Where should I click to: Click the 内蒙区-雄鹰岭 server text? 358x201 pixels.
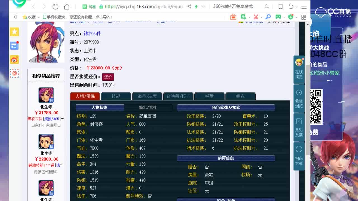tap(46, 172)
